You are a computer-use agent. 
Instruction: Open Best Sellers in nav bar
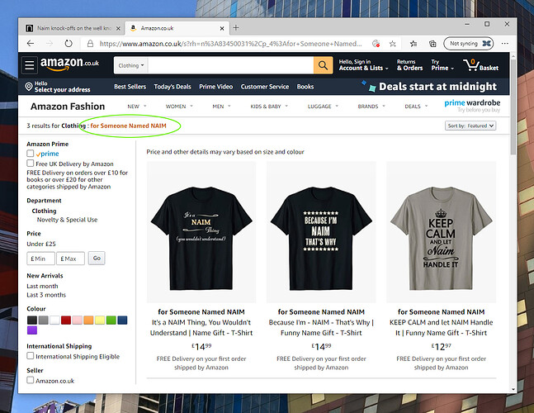tap(130, 87)
